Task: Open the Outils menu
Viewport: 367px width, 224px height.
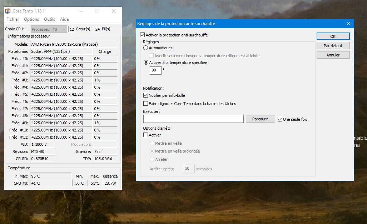Action: coord(49,19)
